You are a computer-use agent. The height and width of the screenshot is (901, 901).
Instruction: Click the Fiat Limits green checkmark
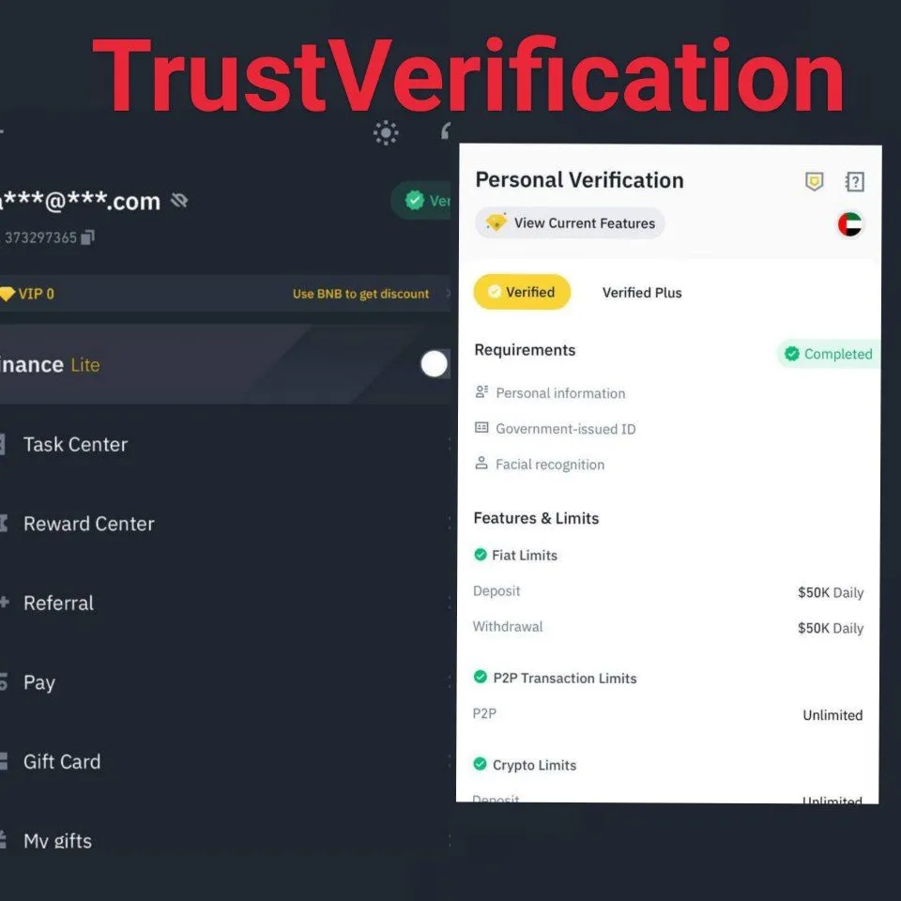tap(481, 555)
